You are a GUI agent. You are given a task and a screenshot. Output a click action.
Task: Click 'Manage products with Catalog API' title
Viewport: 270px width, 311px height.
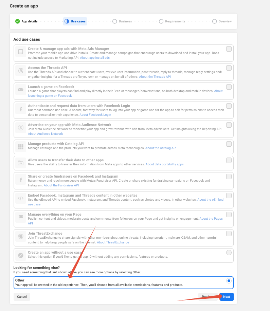56,144
